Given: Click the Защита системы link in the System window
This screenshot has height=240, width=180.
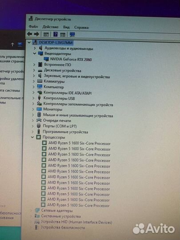Looking at the screenshot, I should point(10,91).
